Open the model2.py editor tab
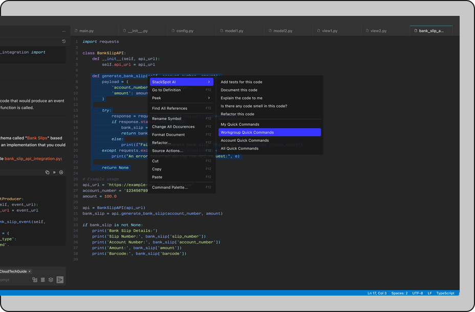This screenshot has height=312, width=475. pyautogui.click(x=283, y=31)
